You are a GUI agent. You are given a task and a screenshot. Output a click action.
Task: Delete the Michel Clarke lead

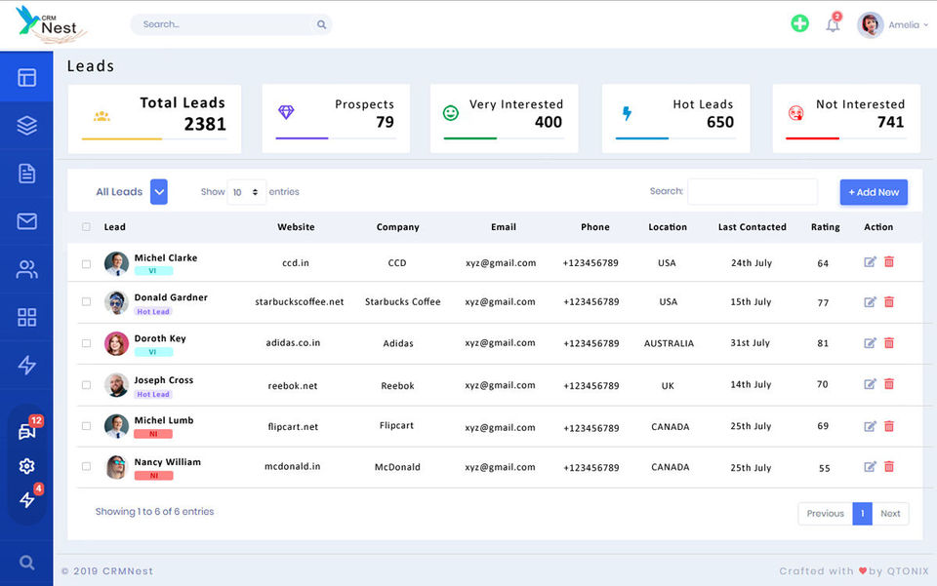[x=889, y=262]
